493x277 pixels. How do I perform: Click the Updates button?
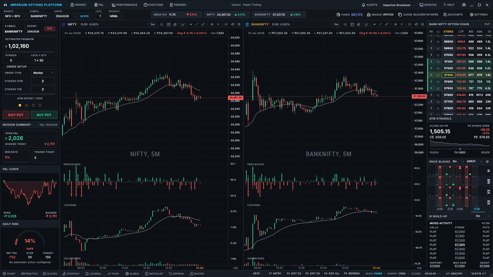(x=428, y=5)
